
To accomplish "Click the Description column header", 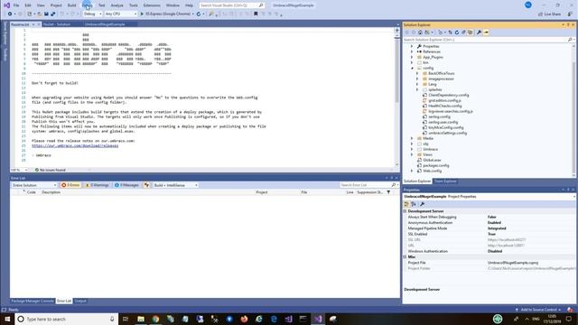I will [51, 192].
